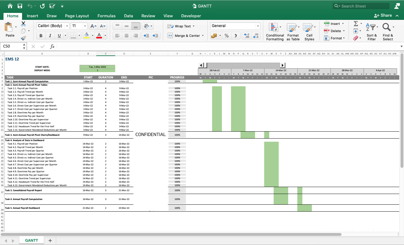Align text to the middle of cell
The height and width of the screenshot is (245, 404).
coord(126,26)
